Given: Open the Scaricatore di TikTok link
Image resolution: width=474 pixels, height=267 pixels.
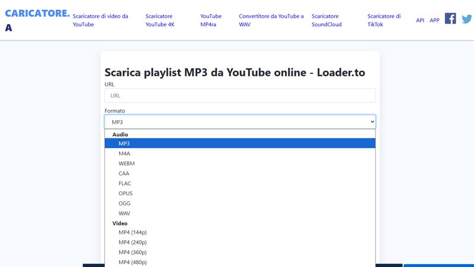Looking at the screenshot, I should click(384, 20).
